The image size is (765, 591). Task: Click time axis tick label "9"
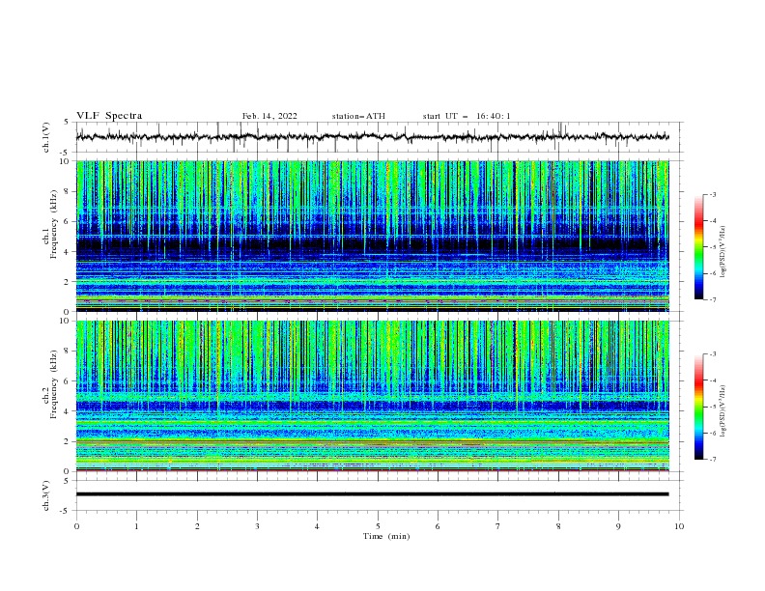618,526
